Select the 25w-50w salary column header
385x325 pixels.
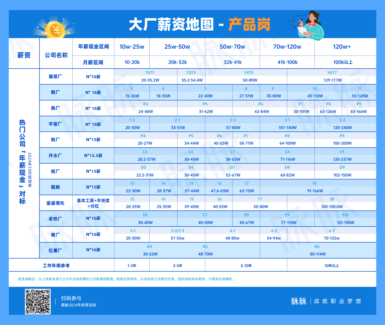pyautogui.click(x=177, y=47)
